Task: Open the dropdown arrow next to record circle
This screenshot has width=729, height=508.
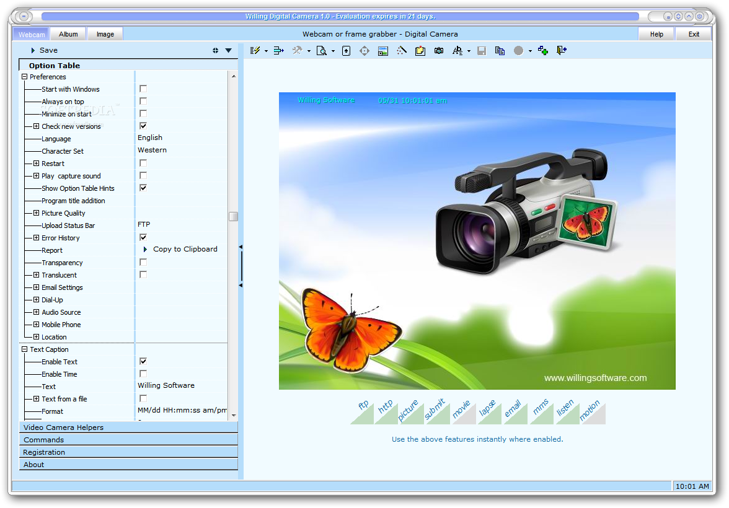Action: tap(530, 51)
